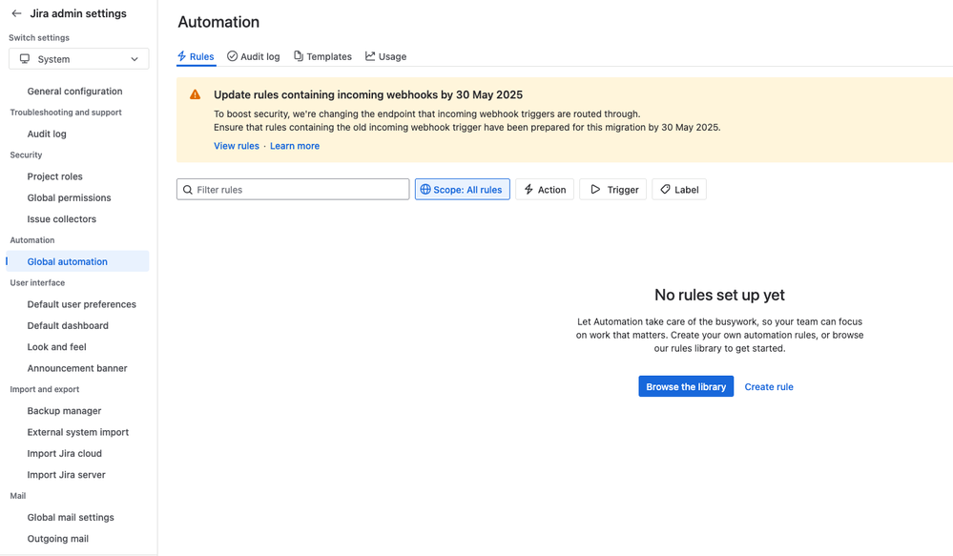Click the Security section label
953x556 pixels.
(26, 154)
